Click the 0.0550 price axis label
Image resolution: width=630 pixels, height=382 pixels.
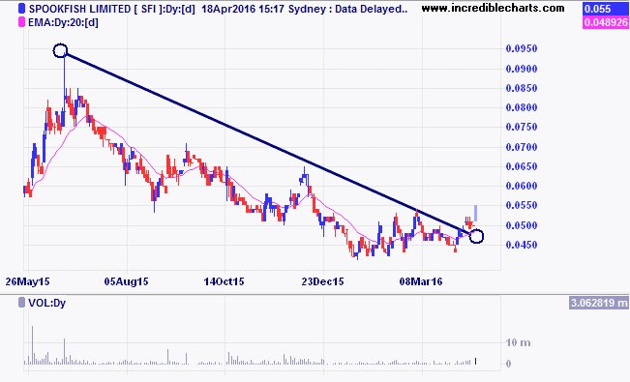pyautogui.click(x=521, y=206)
